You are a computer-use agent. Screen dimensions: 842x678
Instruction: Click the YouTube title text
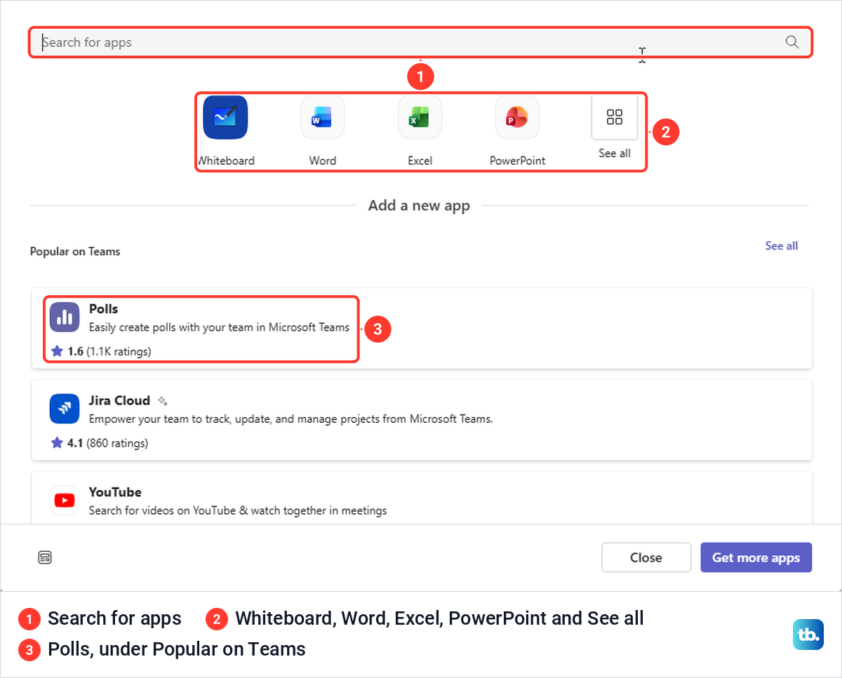pyautogui.click(x=115, y=492)
